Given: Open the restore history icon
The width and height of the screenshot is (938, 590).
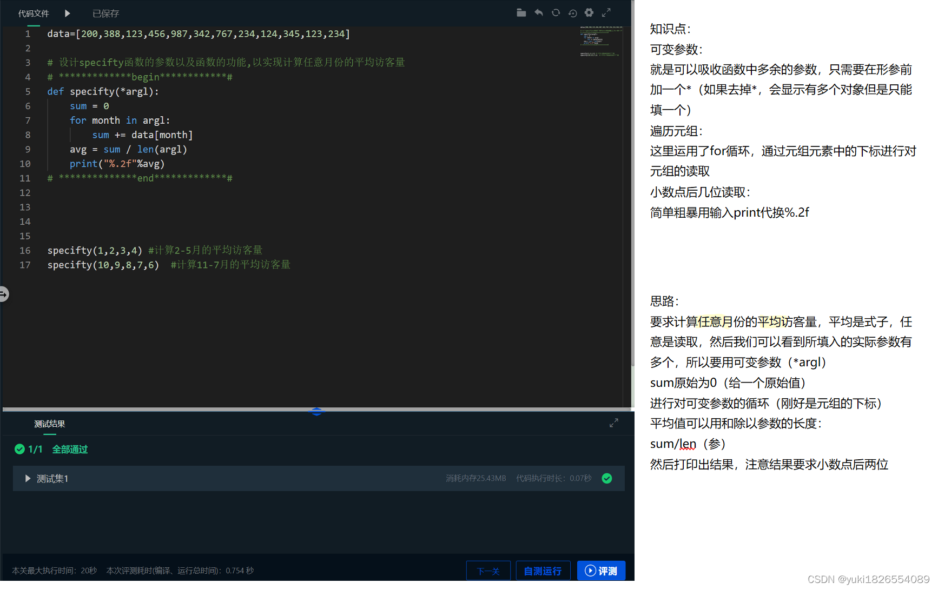Looking at the screenshot, I should 572,12.
